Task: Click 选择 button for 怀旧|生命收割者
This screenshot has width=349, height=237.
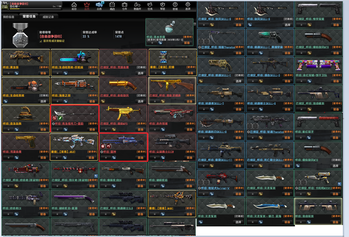Action: pyautogui.click(x=43, y=101)
